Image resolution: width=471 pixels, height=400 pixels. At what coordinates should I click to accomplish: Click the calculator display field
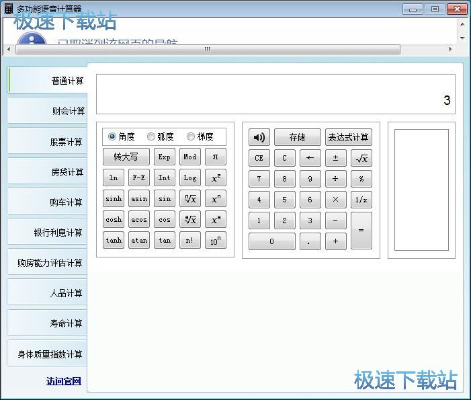(275, 94)
